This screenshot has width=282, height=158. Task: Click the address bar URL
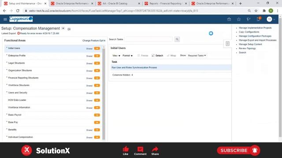pyautogui.click(x=114, y=11)
